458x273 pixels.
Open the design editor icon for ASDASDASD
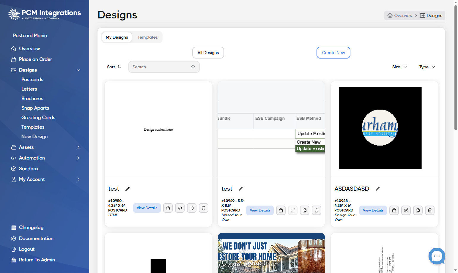[x=406, y=210]
